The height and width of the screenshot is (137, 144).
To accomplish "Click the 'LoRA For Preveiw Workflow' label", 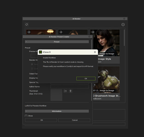I will (36, 106).
